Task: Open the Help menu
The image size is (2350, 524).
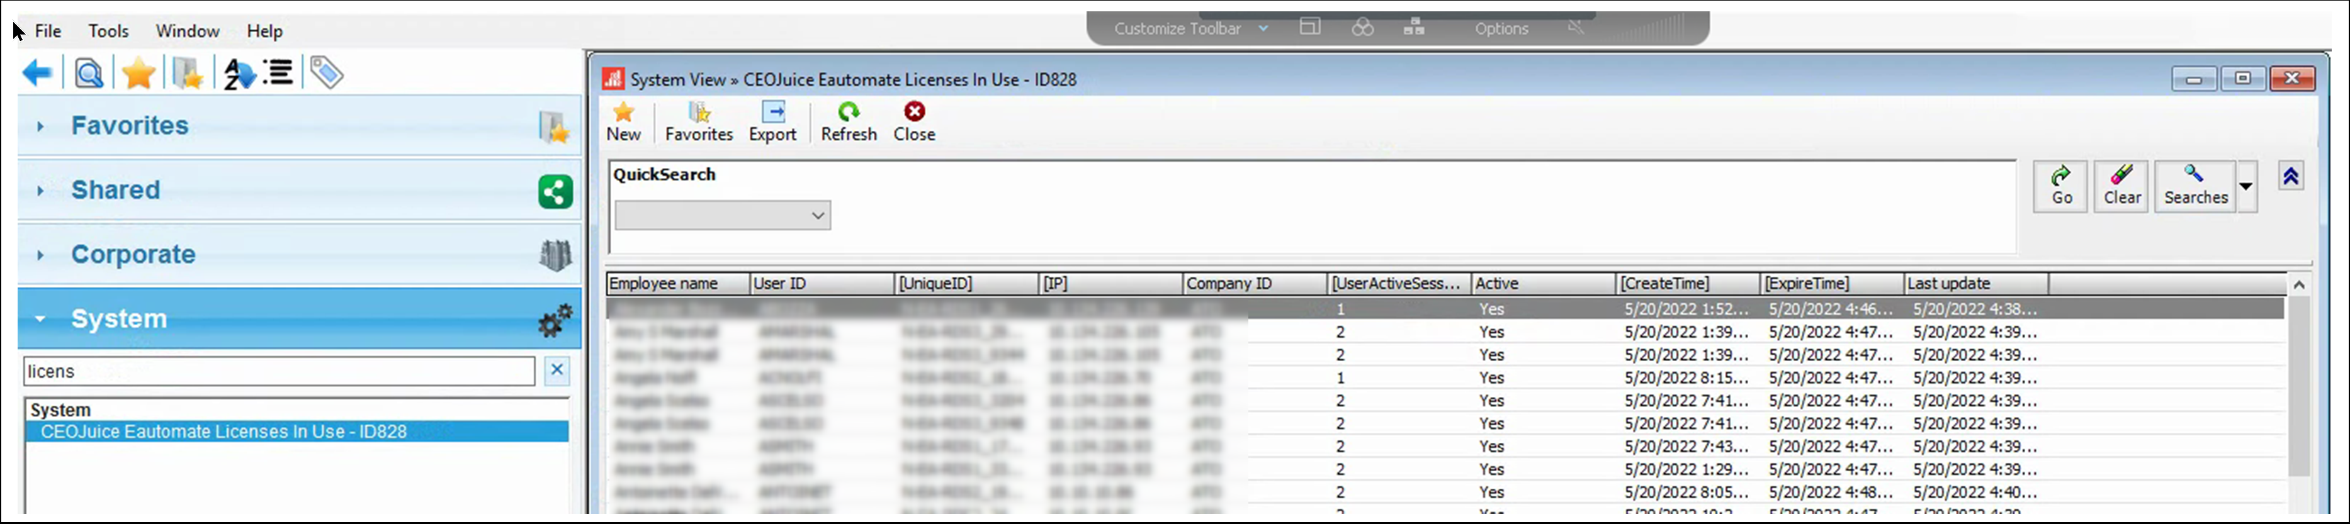Action: coord(264,31)
